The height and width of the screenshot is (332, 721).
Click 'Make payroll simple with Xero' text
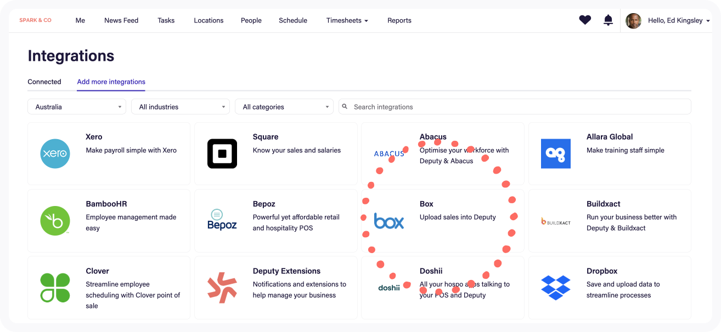tap(131, 150)
